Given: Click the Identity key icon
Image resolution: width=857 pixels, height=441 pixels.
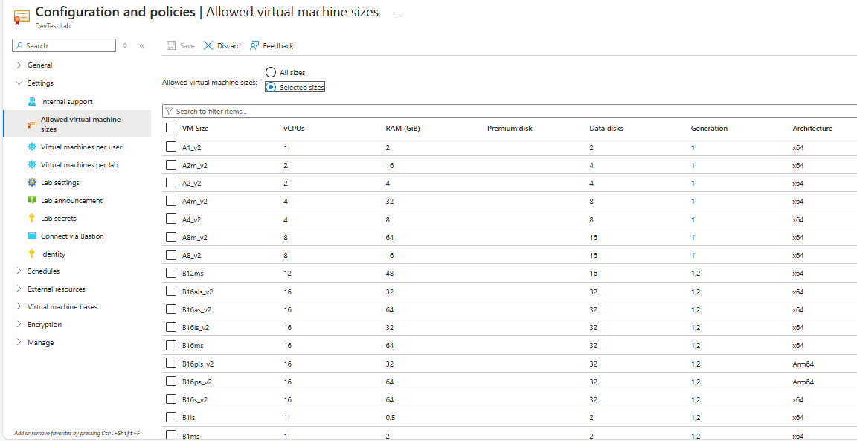Looking at the screenshot, I should tap(32, 254).
